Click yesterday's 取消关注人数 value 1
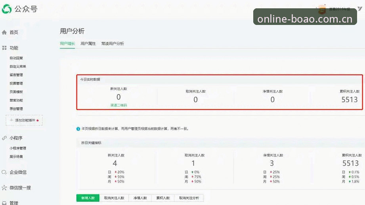The width and height of the screenshot is (365, 205). 193,163
